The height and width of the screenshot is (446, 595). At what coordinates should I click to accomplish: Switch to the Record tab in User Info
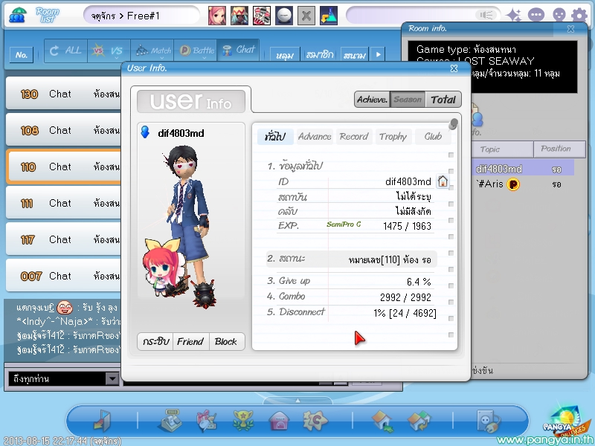coord(354,137)
